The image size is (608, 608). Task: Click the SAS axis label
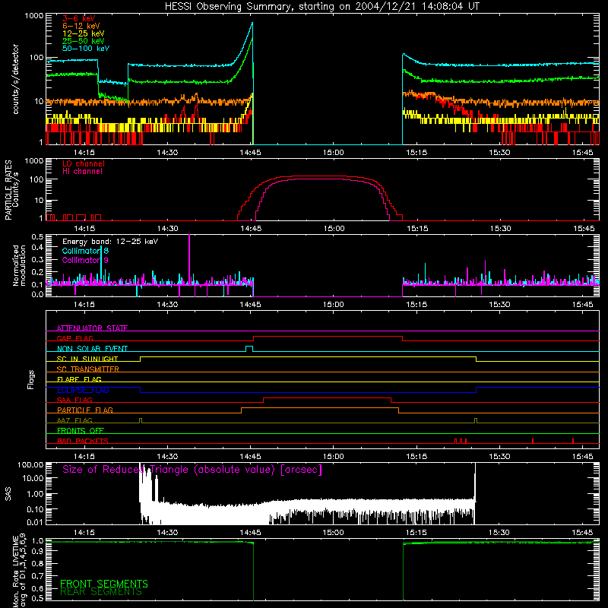(x=8, y=494)
